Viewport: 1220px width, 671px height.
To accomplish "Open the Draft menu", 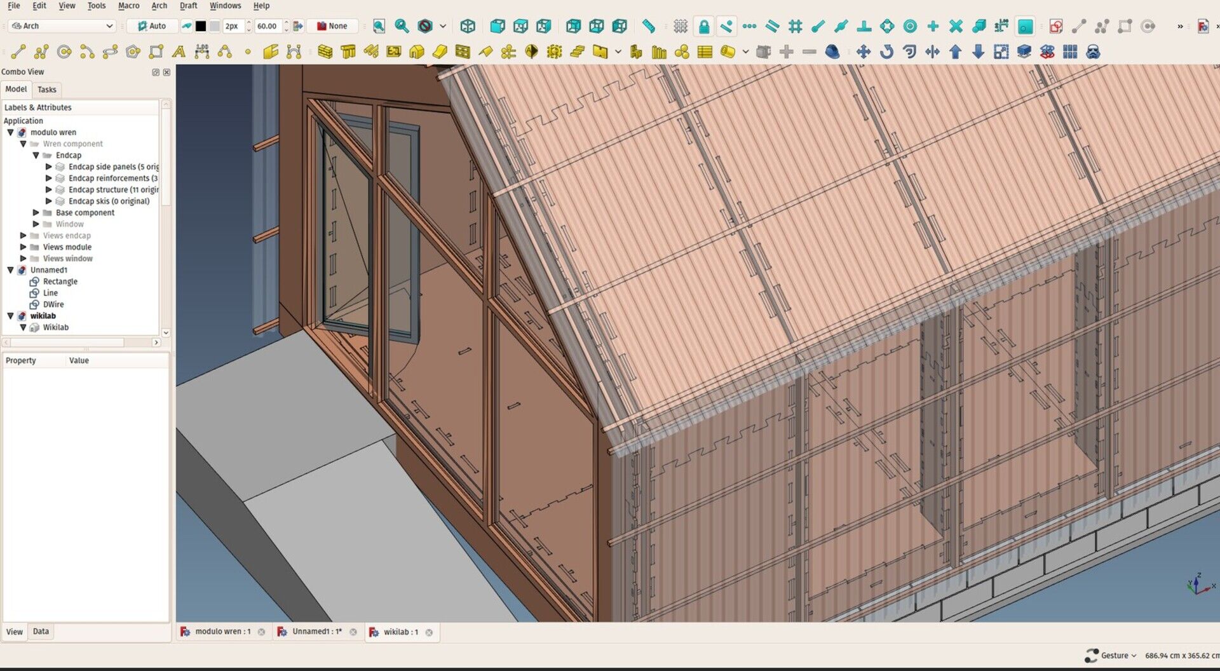I will pos(188,6).
